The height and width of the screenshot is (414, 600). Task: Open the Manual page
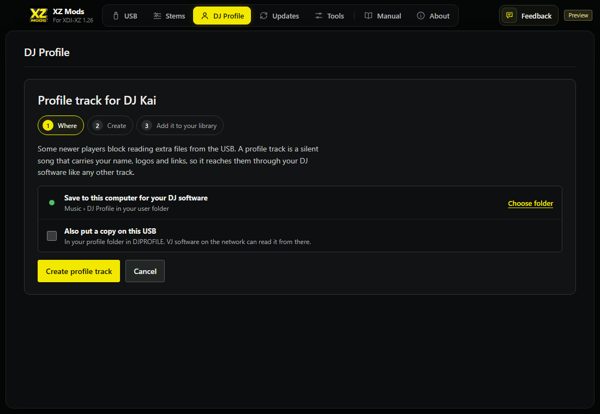point(383,16)
